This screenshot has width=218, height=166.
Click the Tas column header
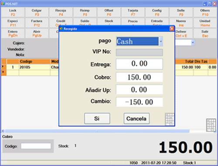(x=204, y=62)
